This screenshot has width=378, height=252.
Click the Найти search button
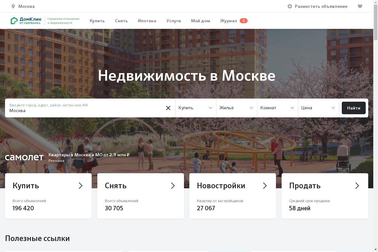[354, 108]
